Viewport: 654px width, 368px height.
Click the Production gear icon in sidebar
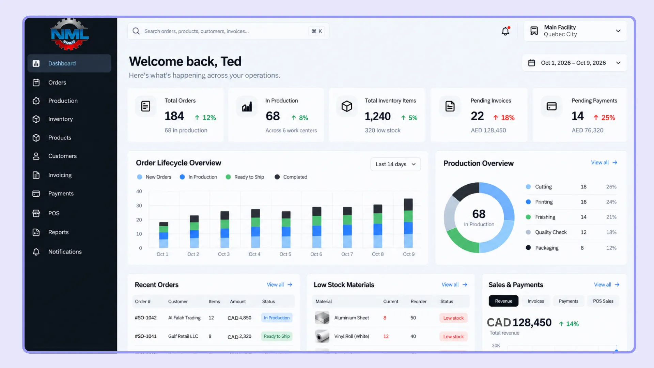(x=36, y=101)
